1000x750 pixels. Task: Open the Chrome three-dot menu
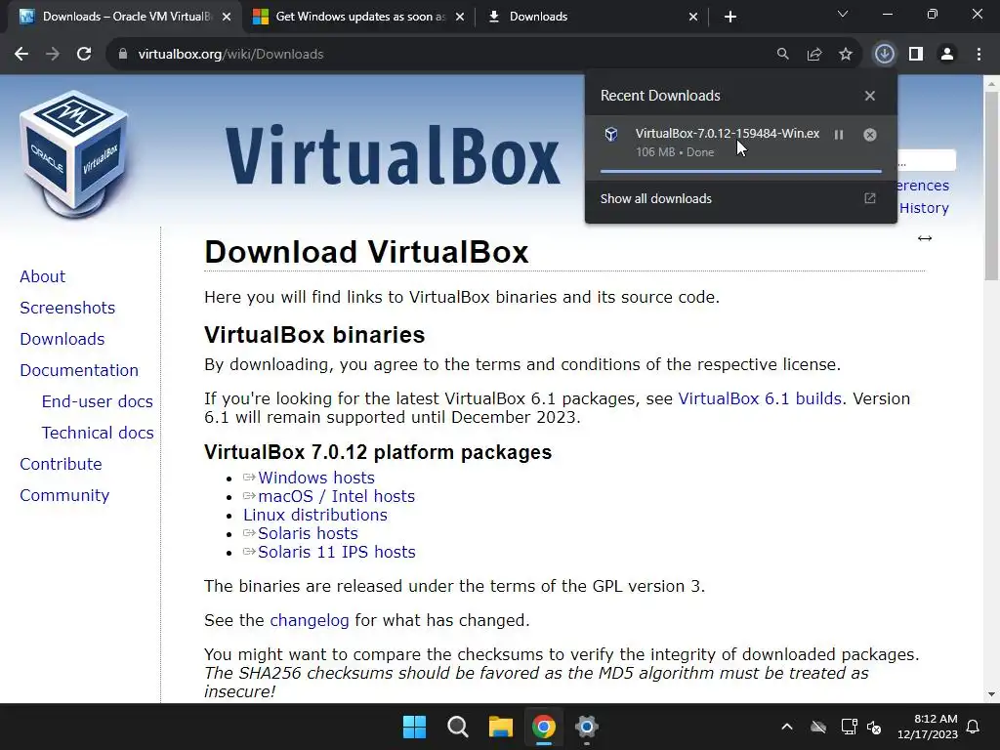979,55
